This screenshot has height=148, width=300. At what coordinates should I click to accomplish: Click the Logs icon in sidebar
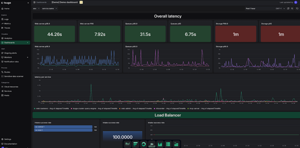pos(2,19)
